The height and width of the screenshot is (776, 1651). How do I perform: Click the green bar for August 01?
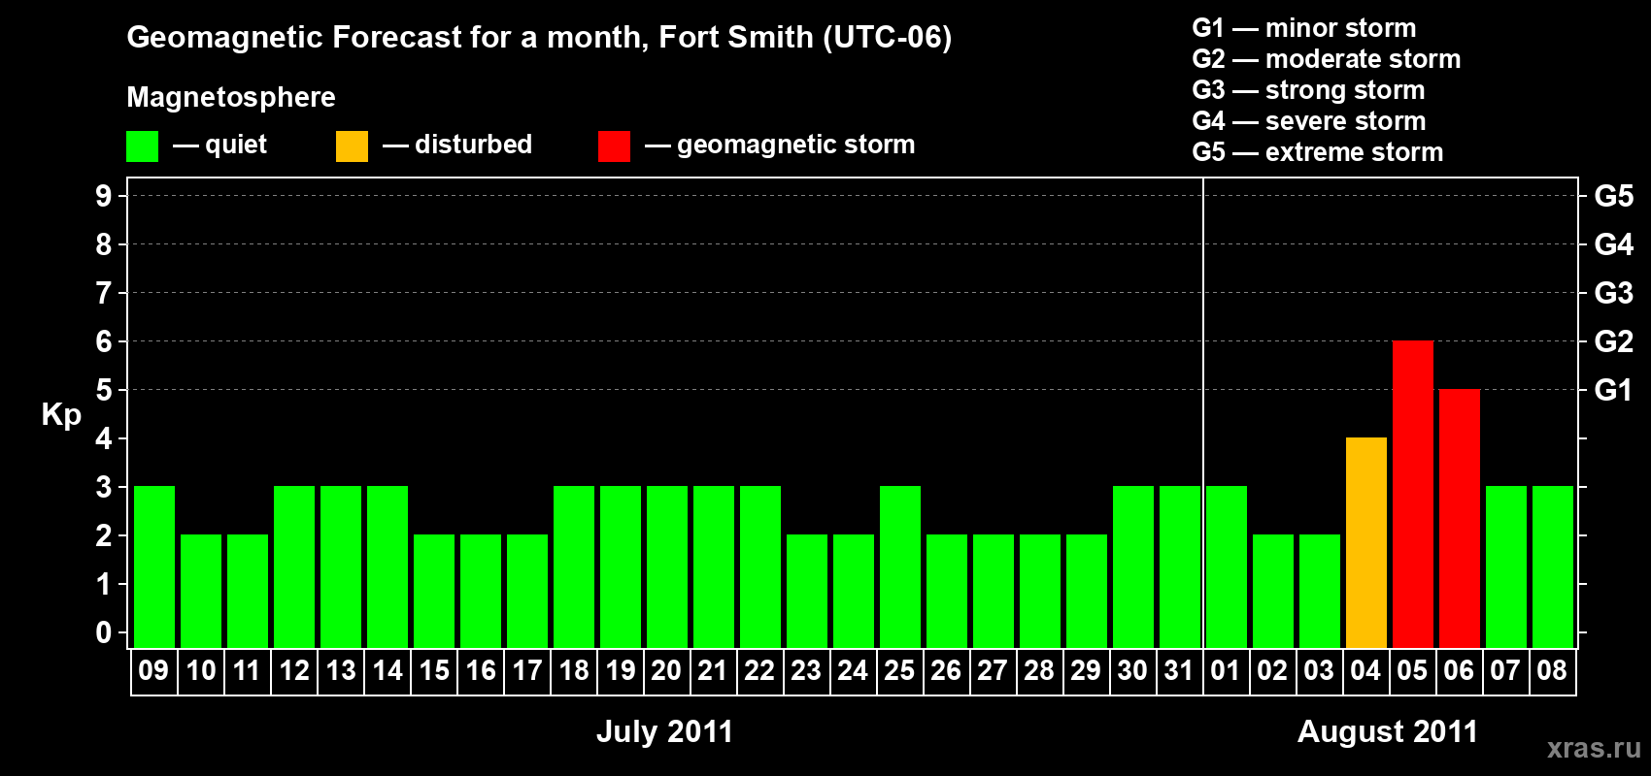pyautogui.click(x=1226, y=566)
